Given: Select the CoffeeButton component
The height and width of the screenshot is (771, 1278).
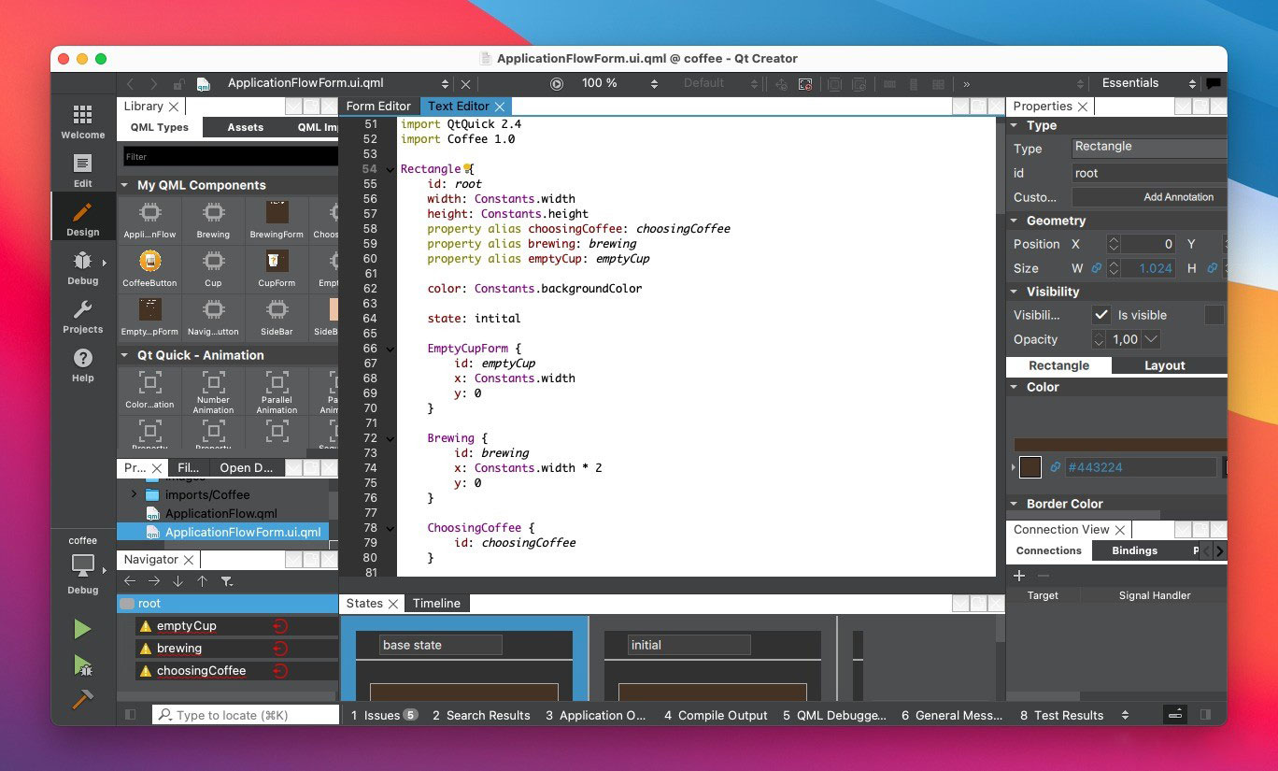Looking at the screenshot, I should [x=149, y=266].
